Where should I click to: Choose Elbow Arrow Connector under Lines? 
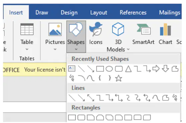[x=109, y=98]
